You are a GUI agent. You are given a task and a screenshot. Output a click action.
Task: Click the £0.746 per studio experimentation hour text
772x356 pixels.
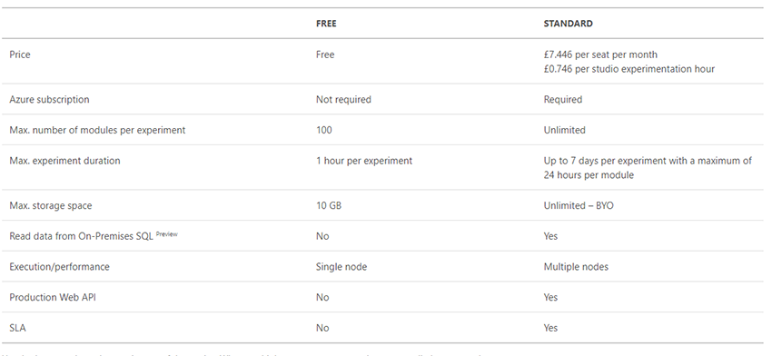pyautogui.click(x=628, y=69)
